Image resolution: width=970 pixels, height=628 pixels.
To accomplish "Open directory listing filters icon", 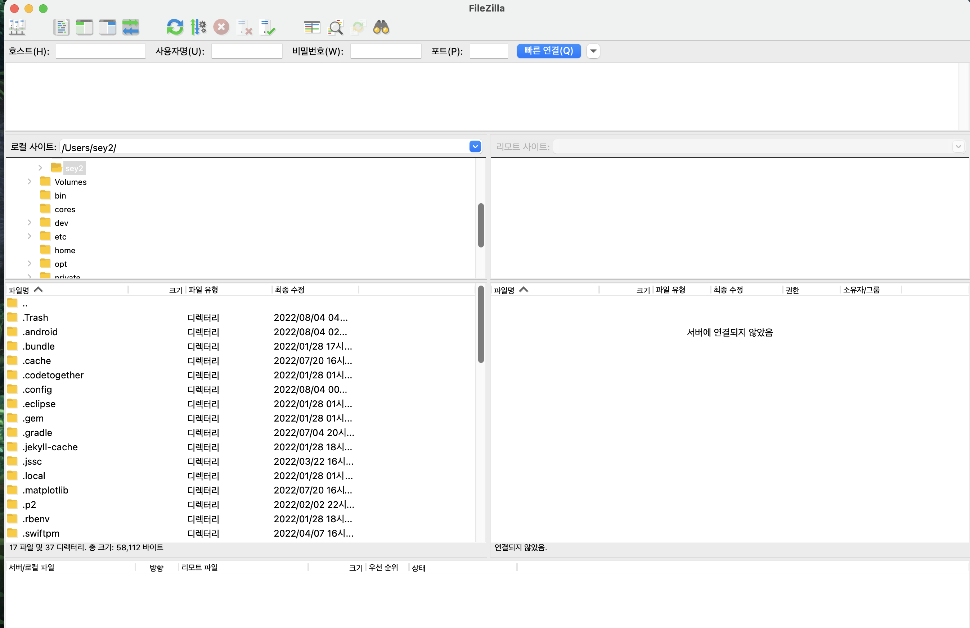I will click(312, 27).
